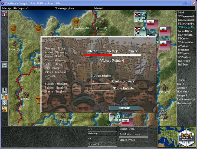Choose the End Round phase entry
This screenshot has height=149, width=197.
coord(183,61)
